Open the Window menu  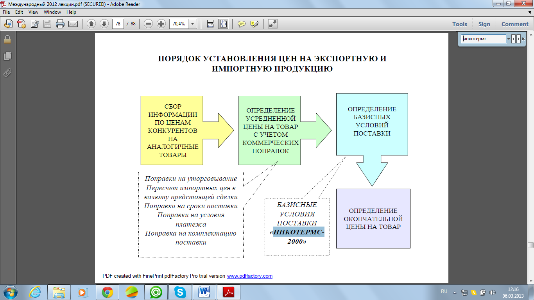52,12
